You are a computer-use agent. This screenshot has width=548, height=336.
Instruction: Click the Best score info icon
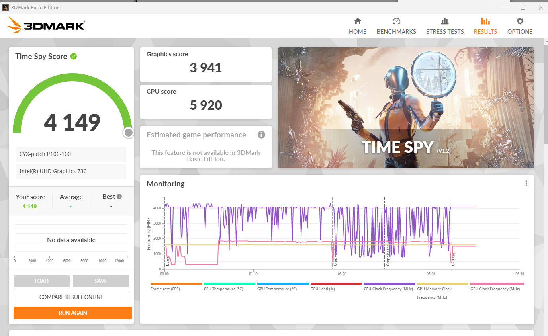point(119,196)
